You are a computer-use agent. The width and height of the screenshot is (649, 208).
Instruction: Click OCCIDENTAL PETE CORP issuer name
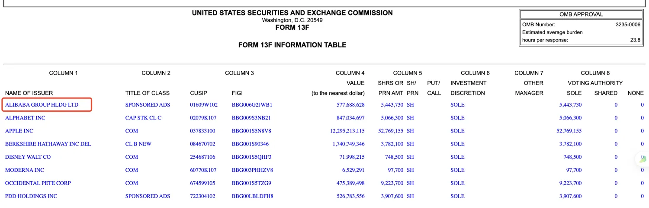point(38,183)
